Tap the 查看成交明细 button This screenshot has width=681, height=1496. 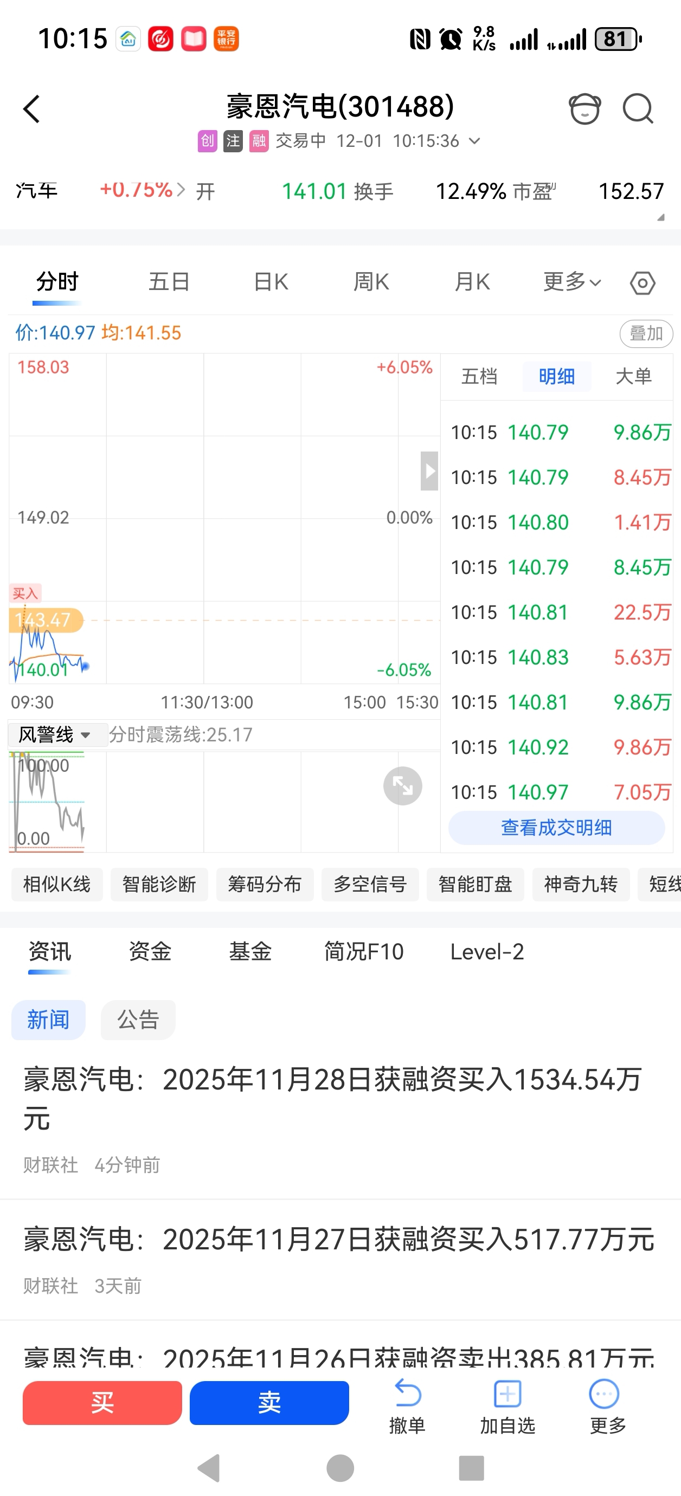coord(557,828)
